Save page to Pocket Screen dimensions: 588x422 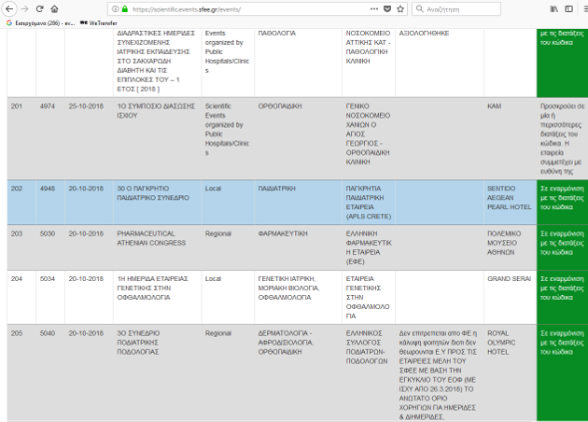[x=387, y=8]
